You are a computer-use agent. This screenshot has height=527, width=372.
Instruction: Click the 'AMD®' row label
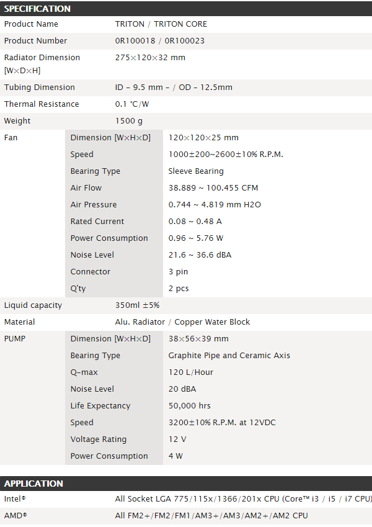(15, 516)
